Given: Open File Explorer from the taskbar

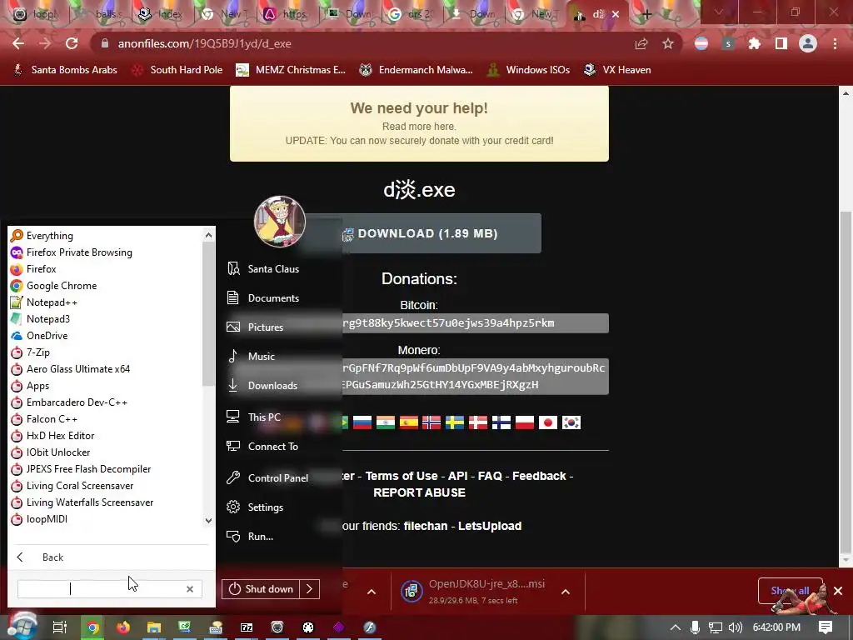Looking at the screenshot, I should click(154, 627).
